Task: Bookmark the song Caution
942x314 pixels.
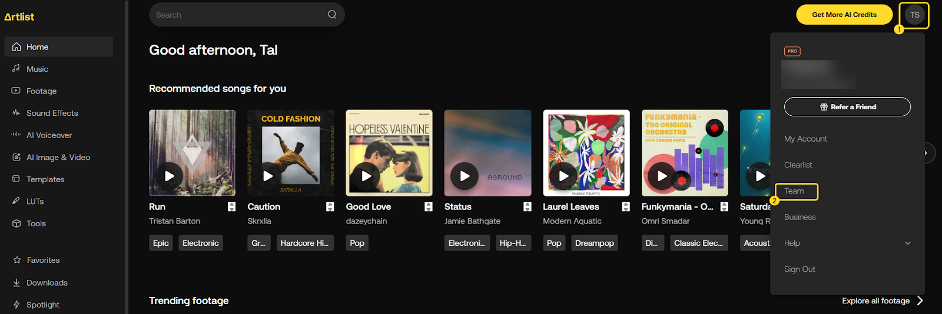Action: [x=330, y=207]
